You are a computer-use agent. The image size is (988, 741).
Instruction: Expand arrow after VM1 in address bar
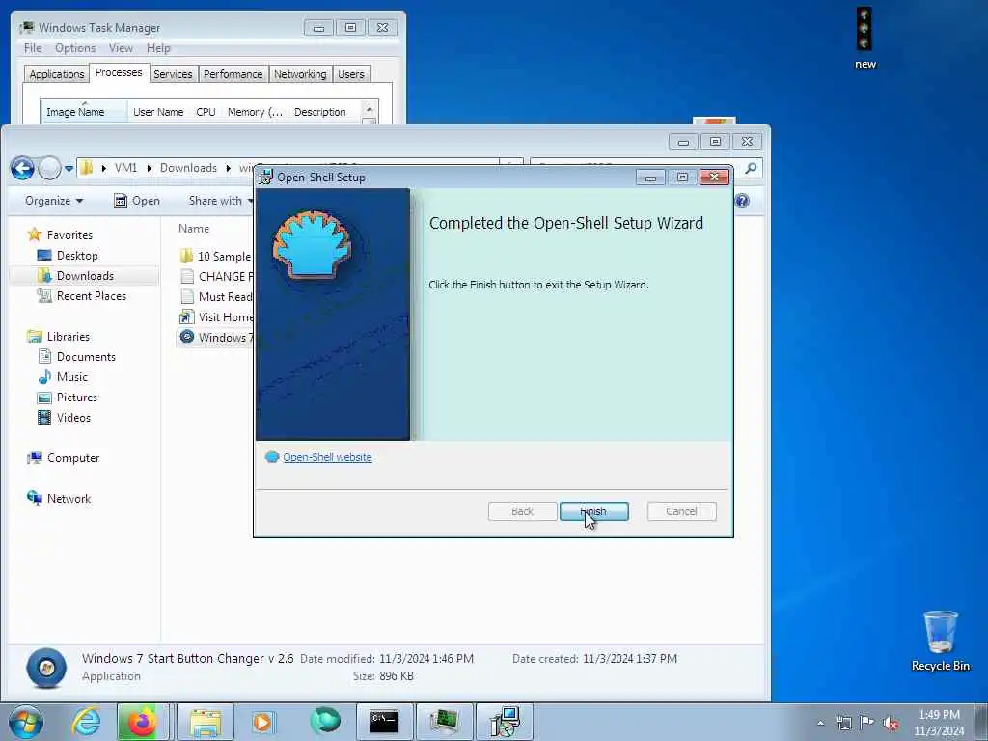[149, 168]
